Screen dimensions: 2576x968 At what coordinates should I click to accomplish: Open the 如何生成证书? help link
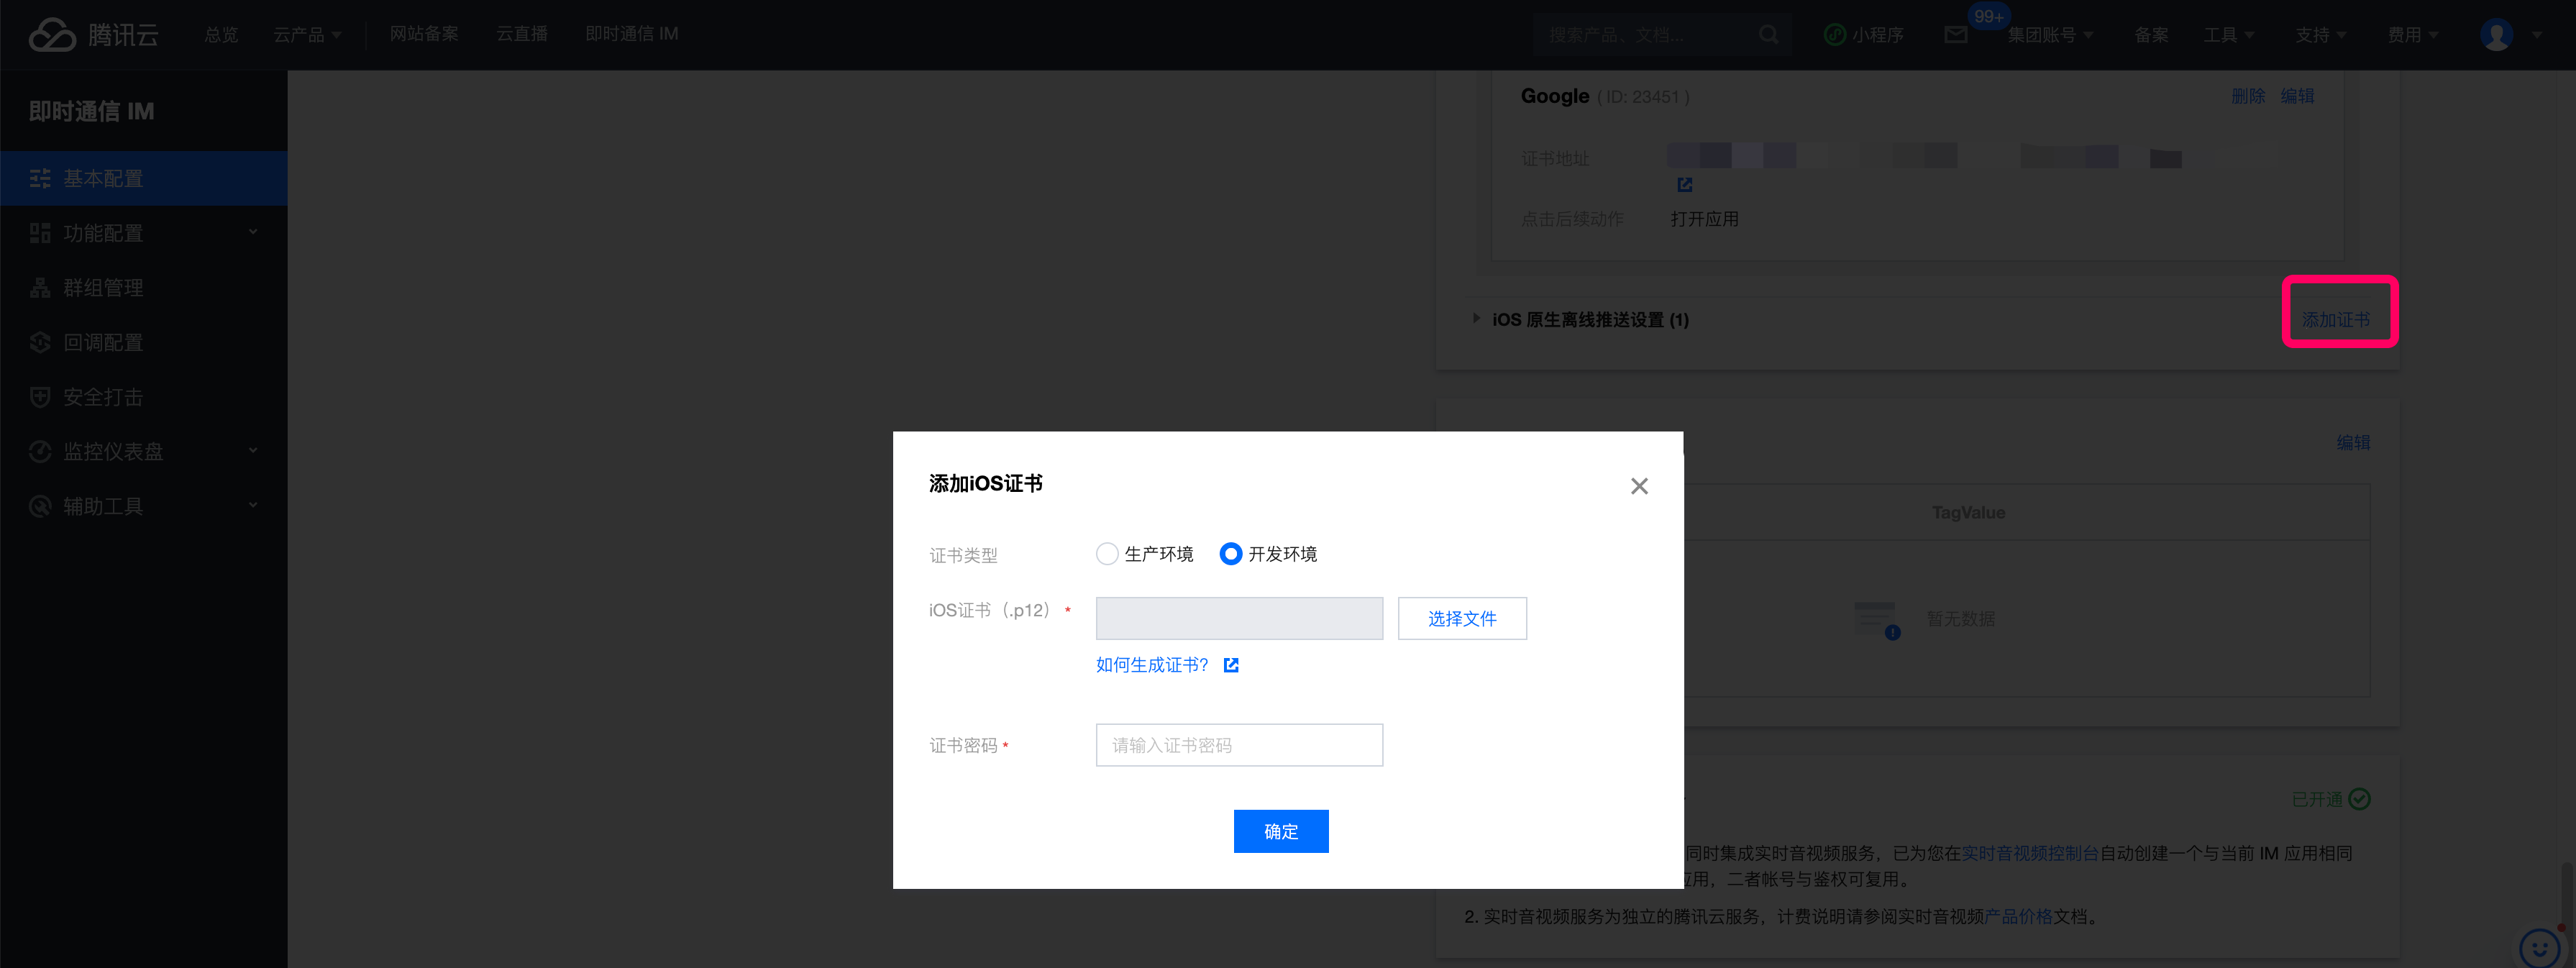[1152, 665]
